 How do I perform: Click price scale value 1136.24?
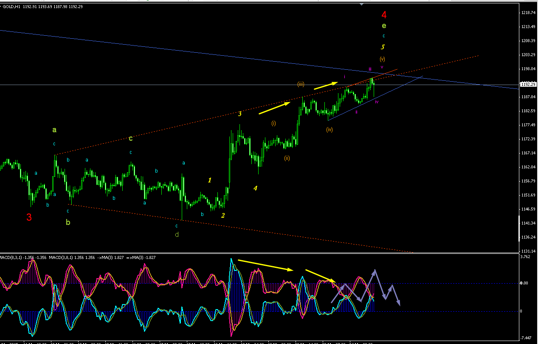pyautogui.click(x=527, y=237)
